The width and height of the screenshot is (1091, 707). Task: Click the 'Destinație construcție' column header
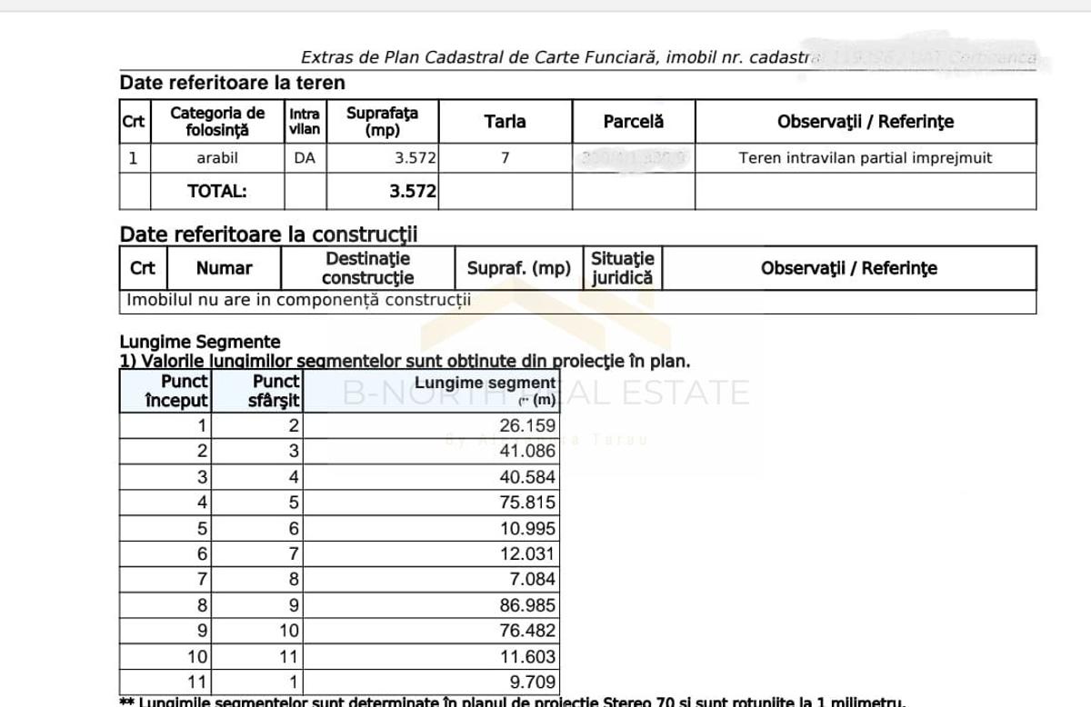pyautogui.click(x=367, y=269)
